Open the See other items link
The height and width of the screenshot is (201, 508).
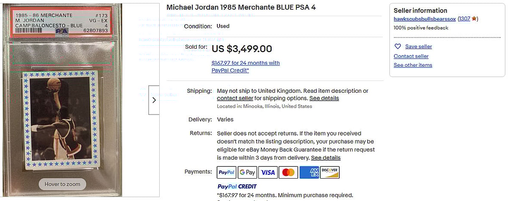(413, 65)
